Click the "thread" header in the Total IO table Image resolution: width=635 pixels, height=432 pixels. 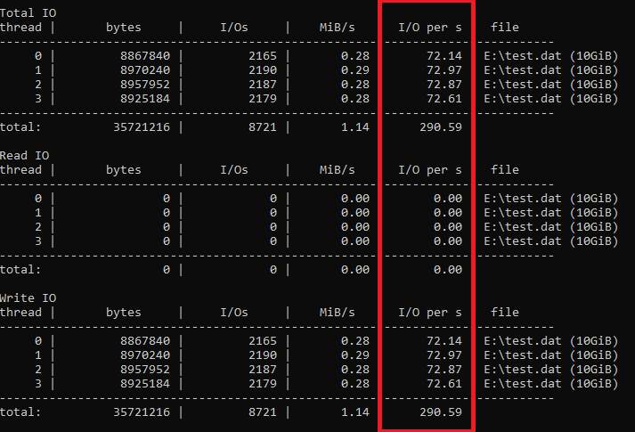coord(21,28)
